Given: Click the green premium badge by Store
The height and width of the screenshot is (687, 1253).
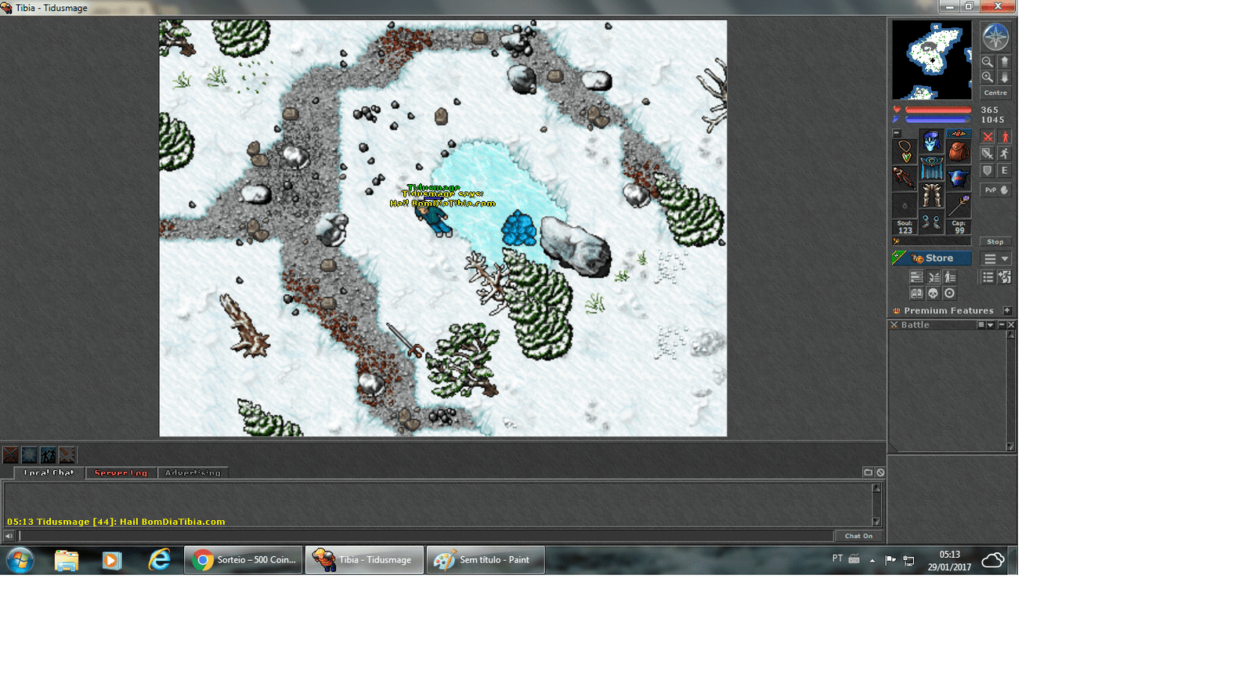Looking at the screenshot, I should point(899,257).
